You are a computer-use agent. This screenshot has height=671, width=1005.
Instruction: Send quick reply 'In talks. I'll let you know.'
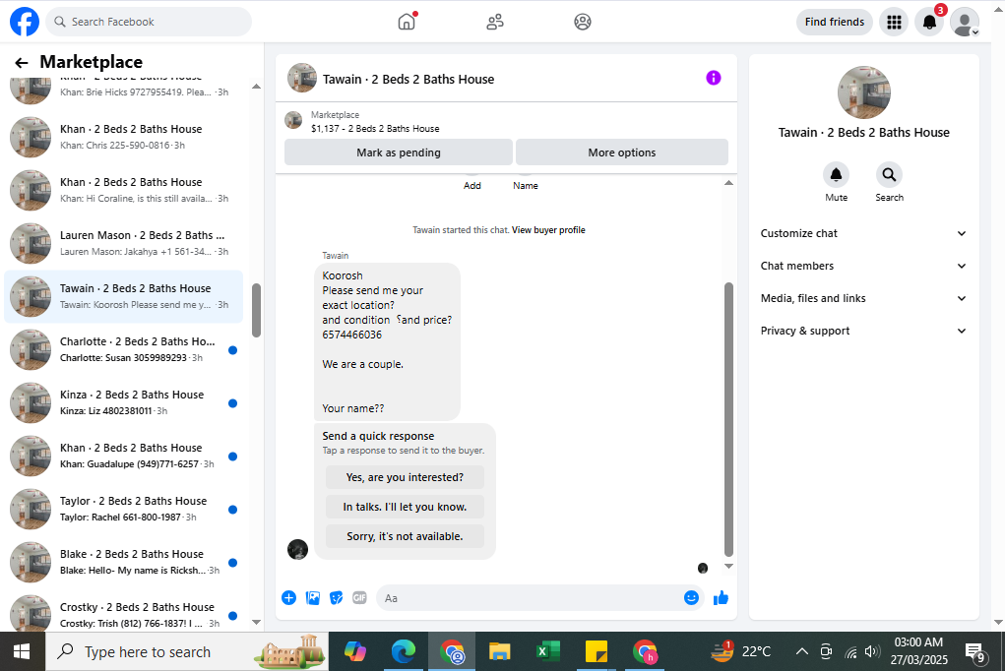coord(405,507)
